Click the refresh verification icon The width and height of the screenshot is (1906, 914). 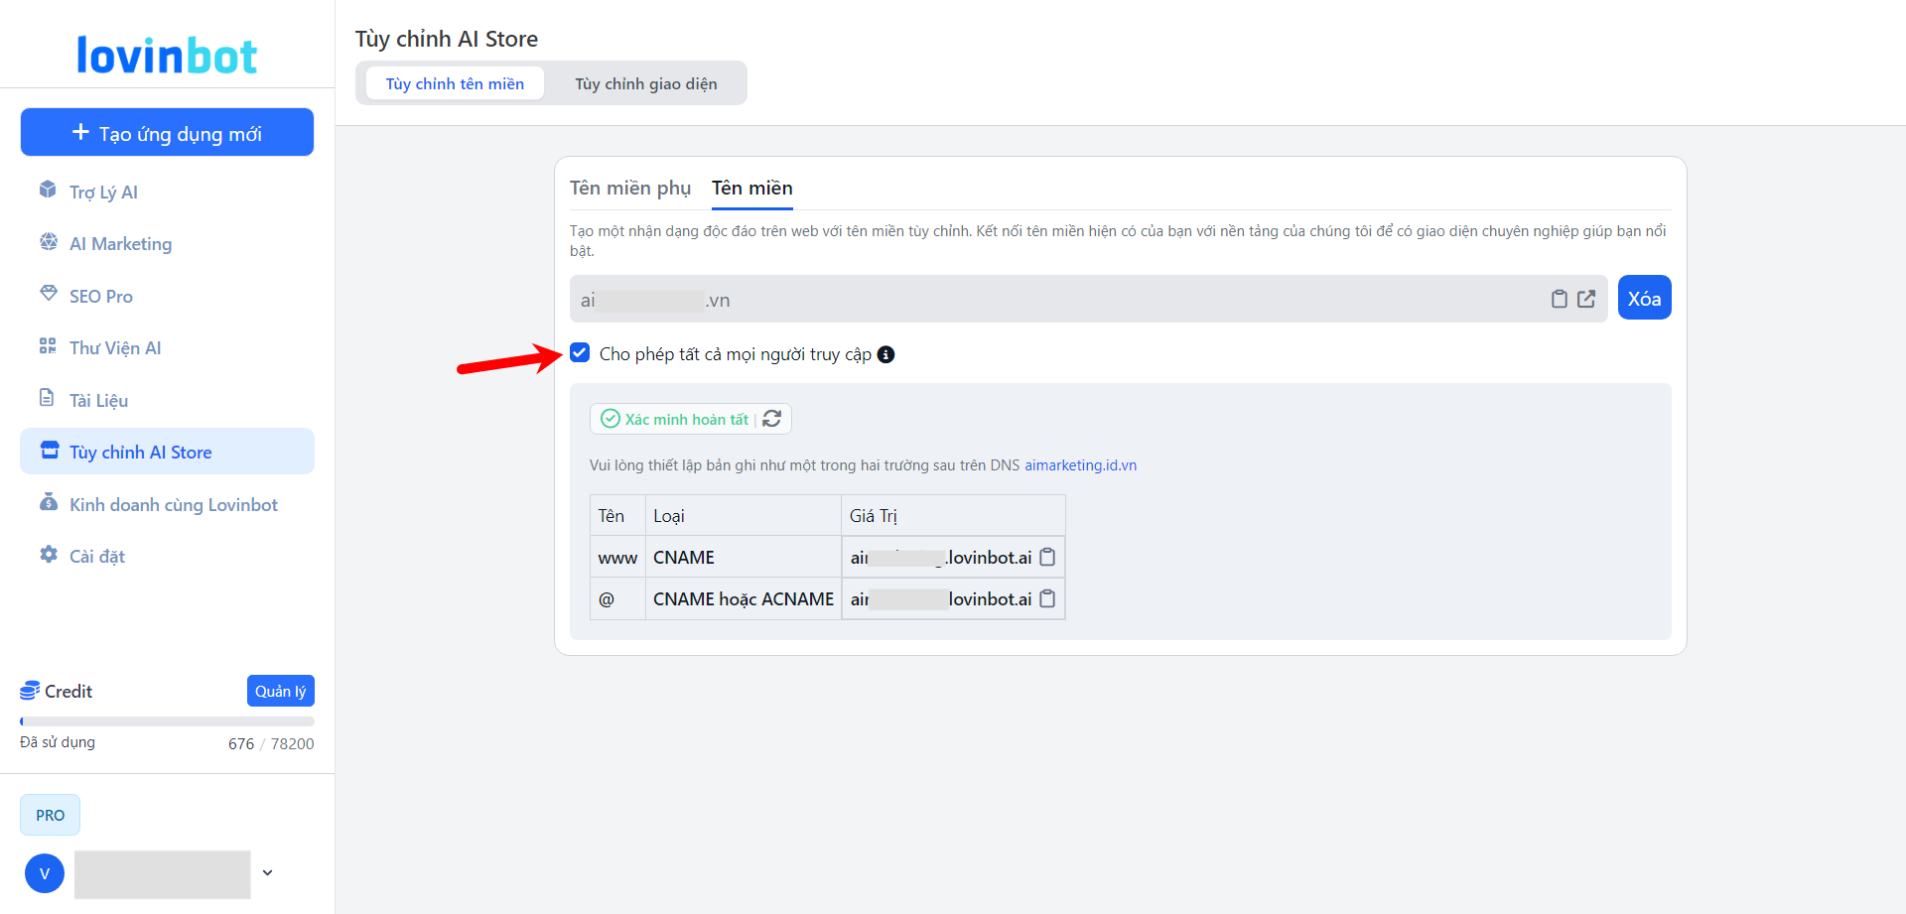click(x=772, y=419)
